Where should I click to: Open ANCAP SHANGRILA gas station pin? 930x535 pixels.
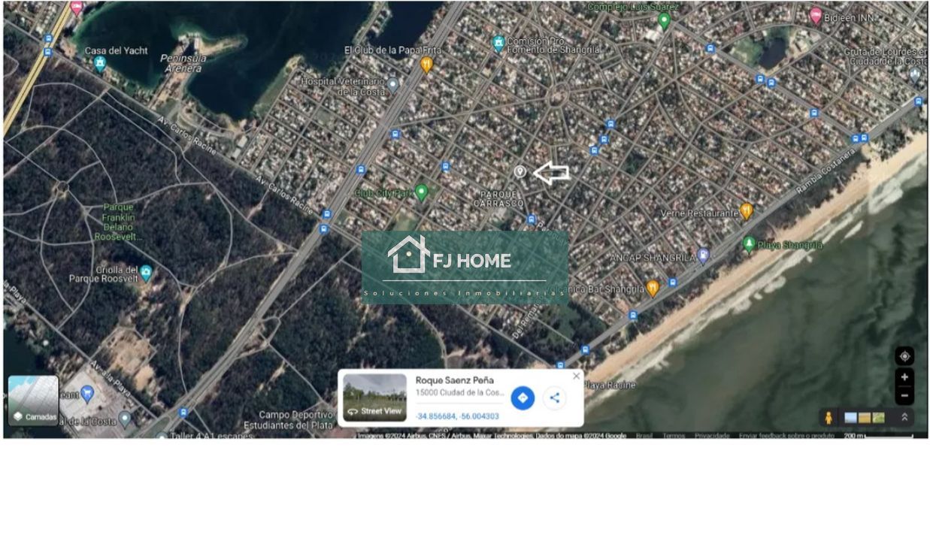pyautogui.click(x=703, y=257)
